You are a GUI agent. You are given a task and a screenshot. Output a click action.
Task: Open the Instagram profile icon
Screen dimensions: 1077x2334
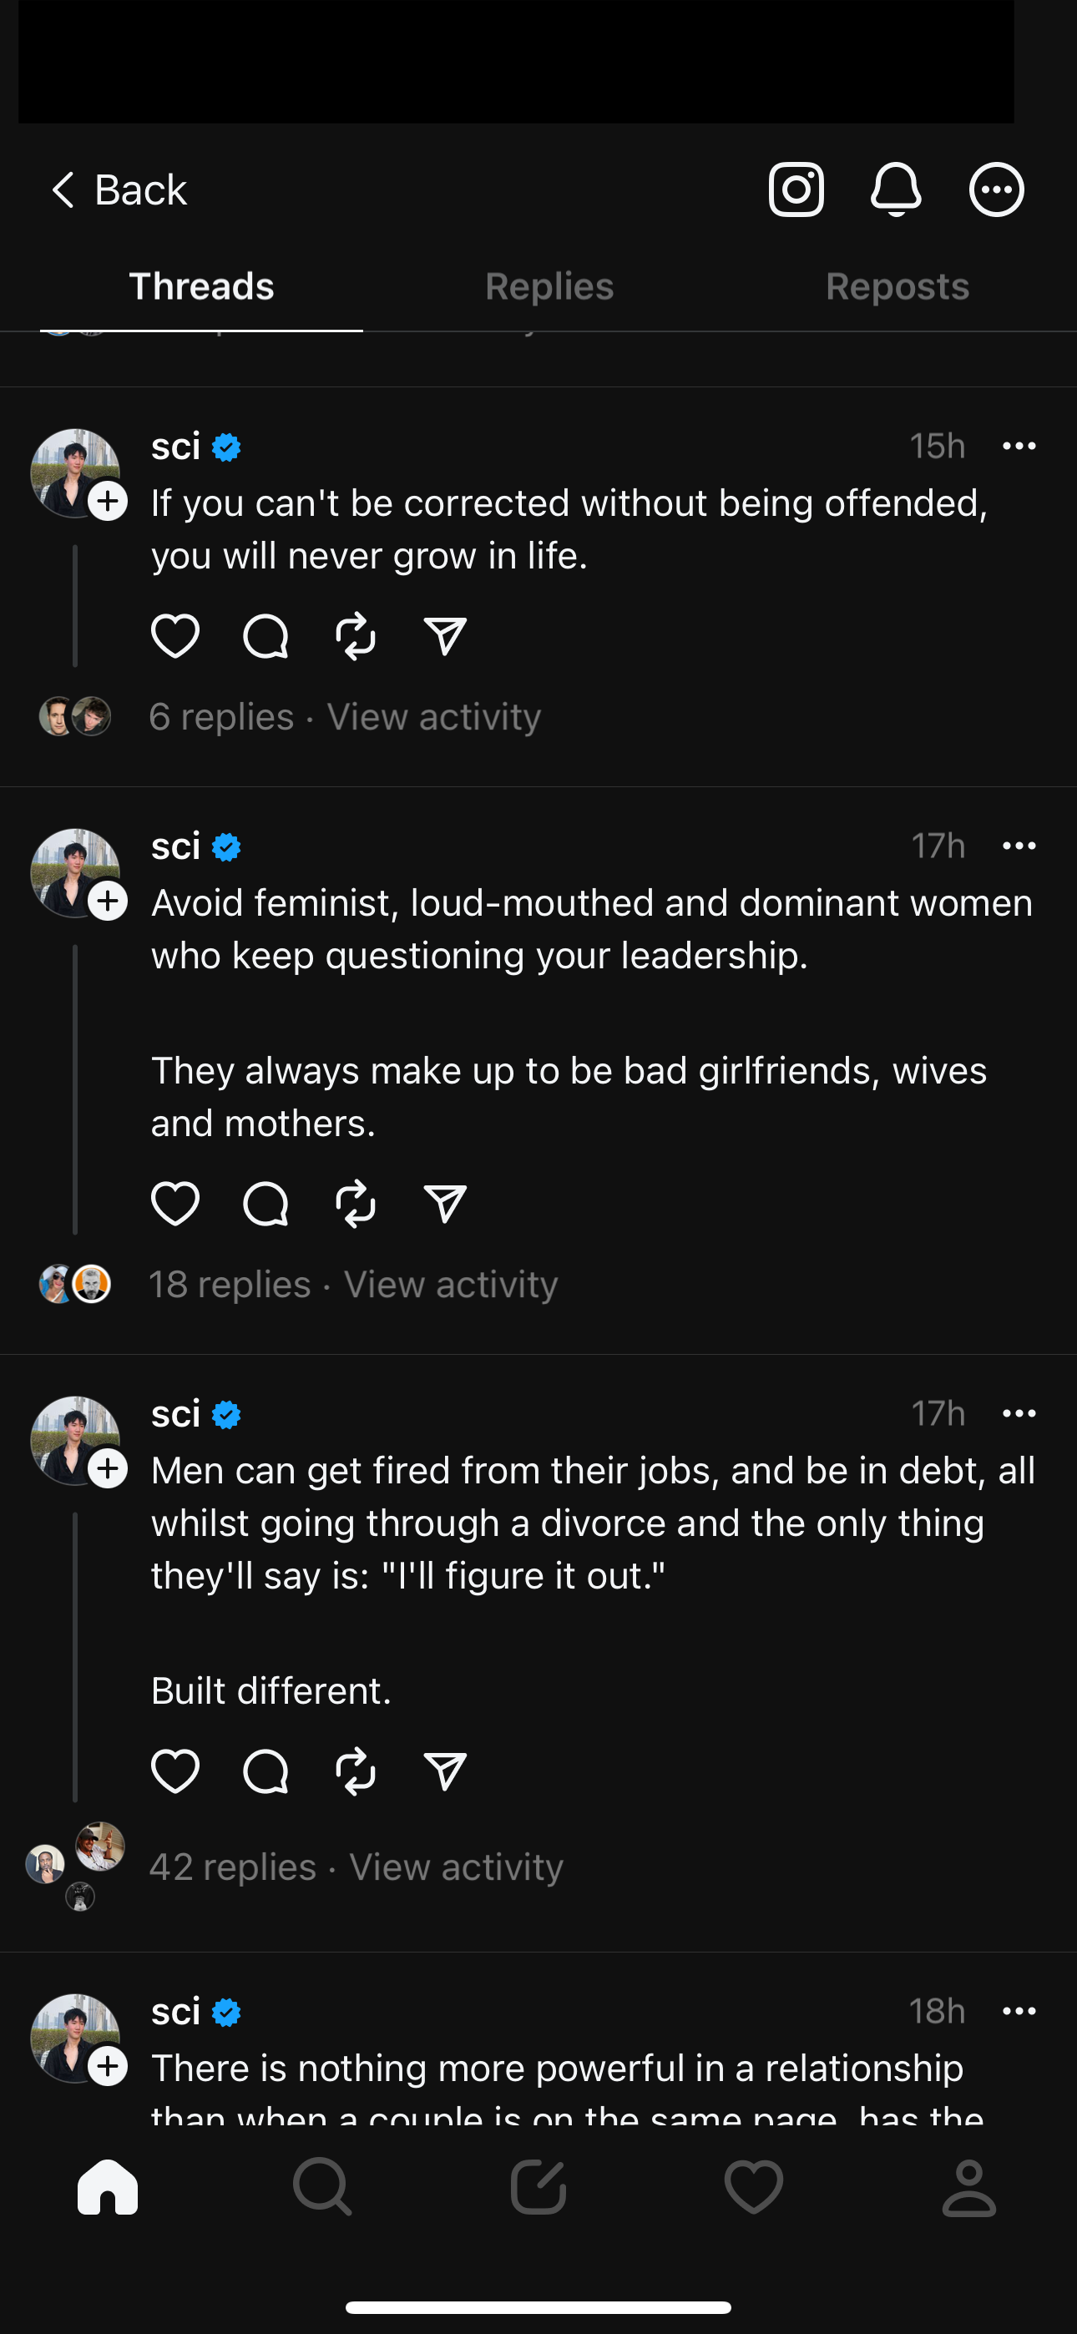pos(796,189)
